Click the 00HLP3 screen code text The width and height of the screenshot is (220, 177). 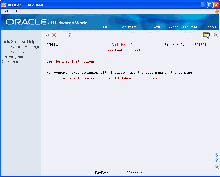(52, 45)
